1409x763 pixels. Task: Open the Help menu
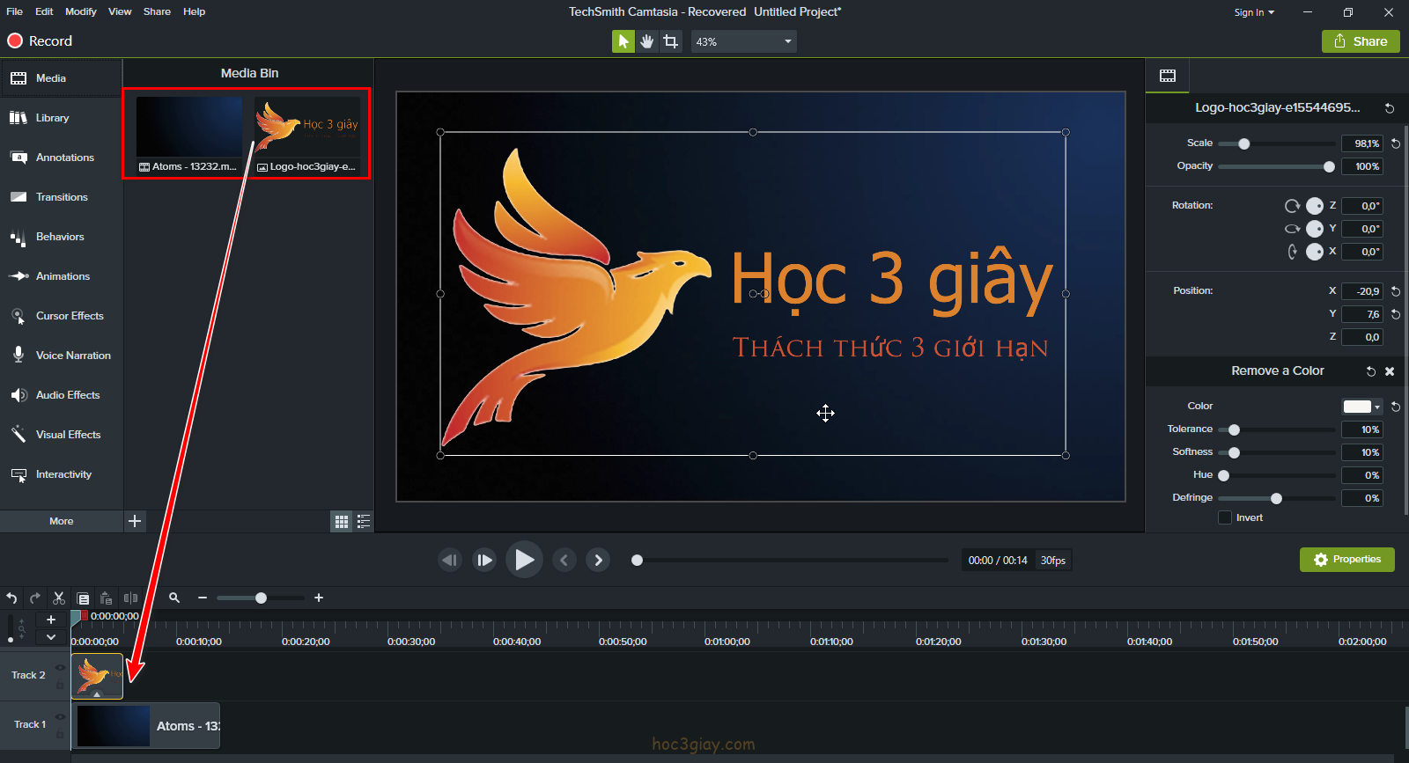(194, 11)
